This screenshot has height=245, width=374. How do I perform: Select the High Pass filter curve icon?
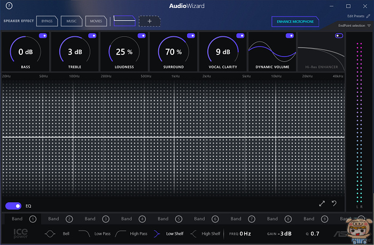pyautogui.click(x=120, y=234)
